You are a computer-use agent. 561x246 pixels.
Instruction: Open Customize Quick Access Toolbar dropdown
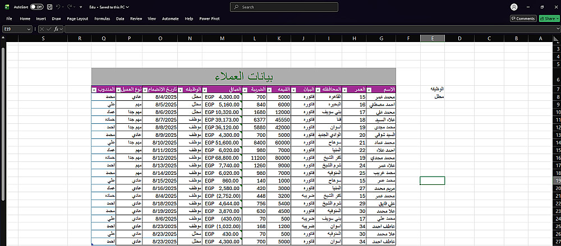point(80,7)
